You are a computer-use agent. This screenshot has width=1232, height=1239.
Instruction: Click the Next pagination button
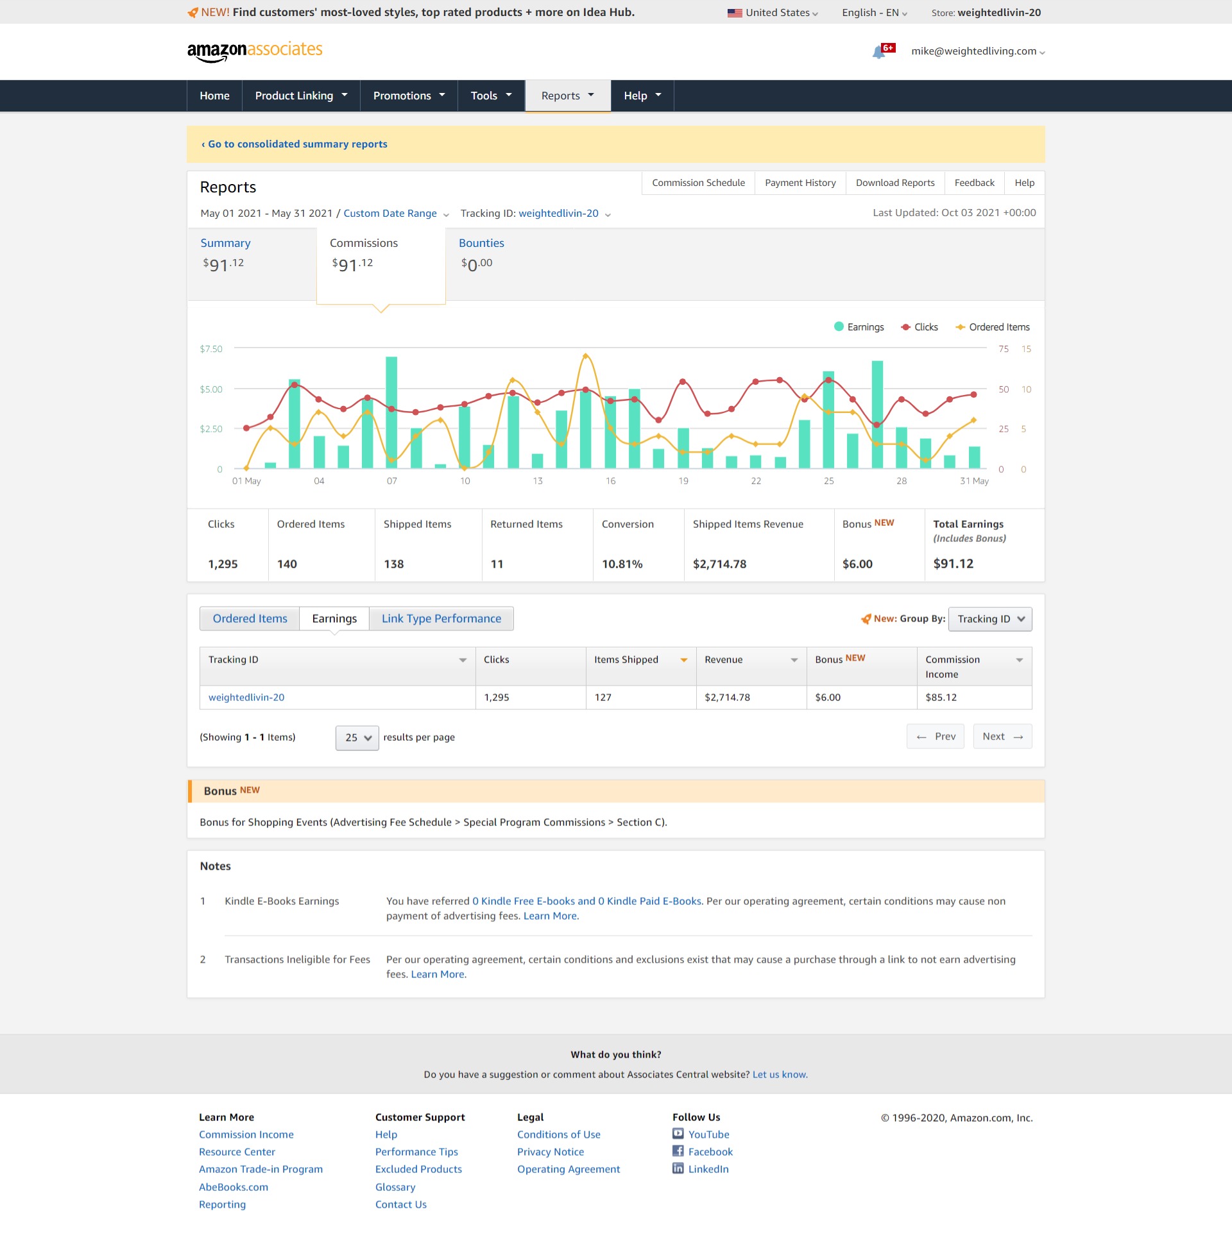[1002, 737]
